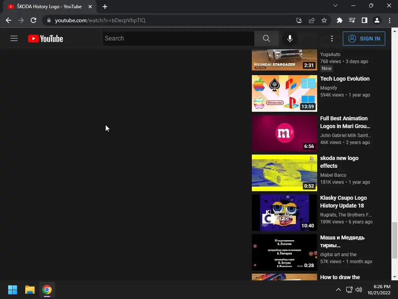Click How to draw the title

(x=340, y=277)
